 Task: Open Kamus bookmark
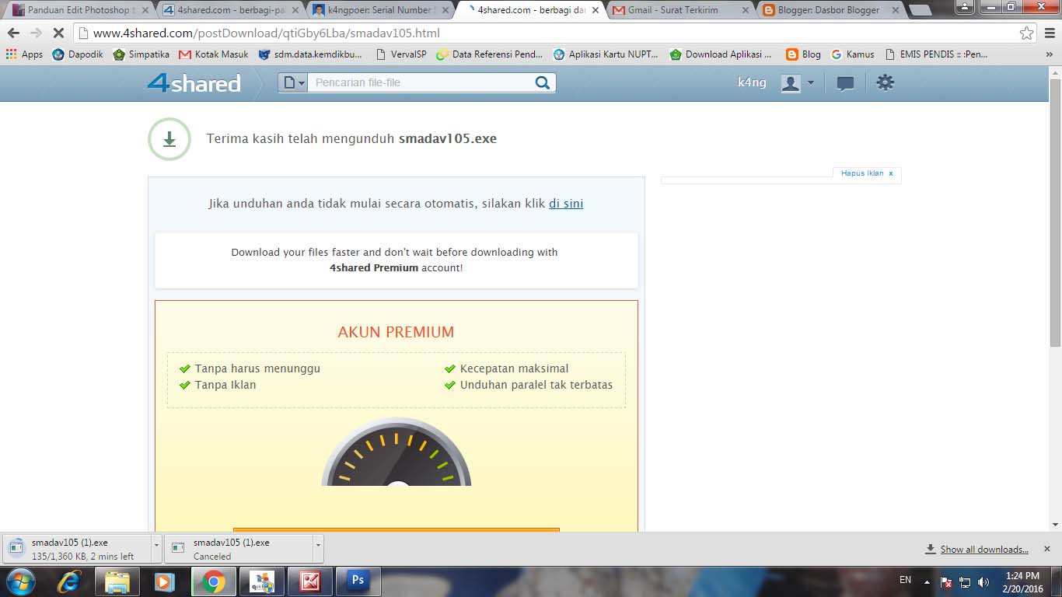coord(853,54)
